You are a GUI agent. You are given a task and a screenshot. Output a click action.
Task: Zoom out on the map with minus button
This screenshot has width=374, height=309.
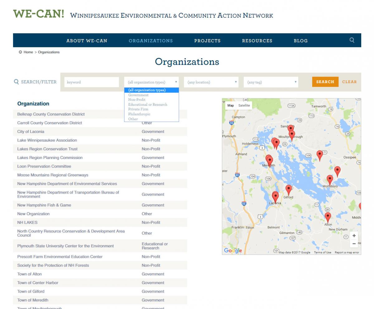354,244
